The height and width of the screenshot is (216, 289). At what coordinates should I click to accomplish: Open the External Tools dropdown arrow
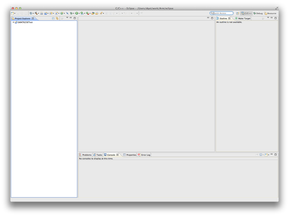[90, 13]
